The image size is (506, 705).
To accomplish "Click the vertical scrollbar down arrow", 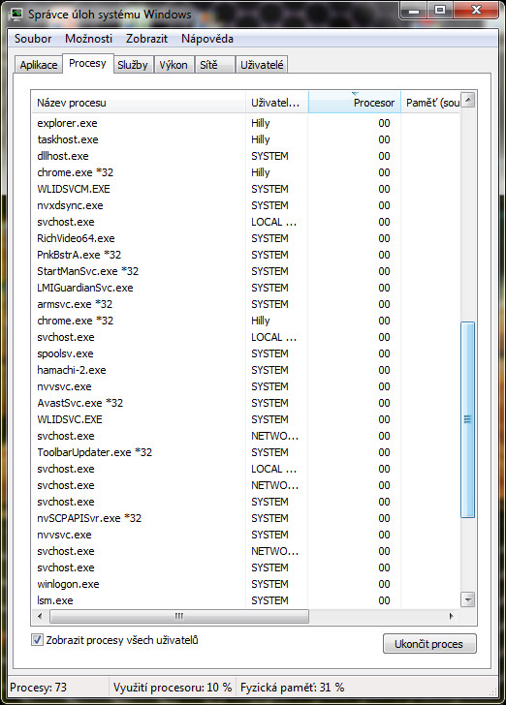I will tap(468, 599).
